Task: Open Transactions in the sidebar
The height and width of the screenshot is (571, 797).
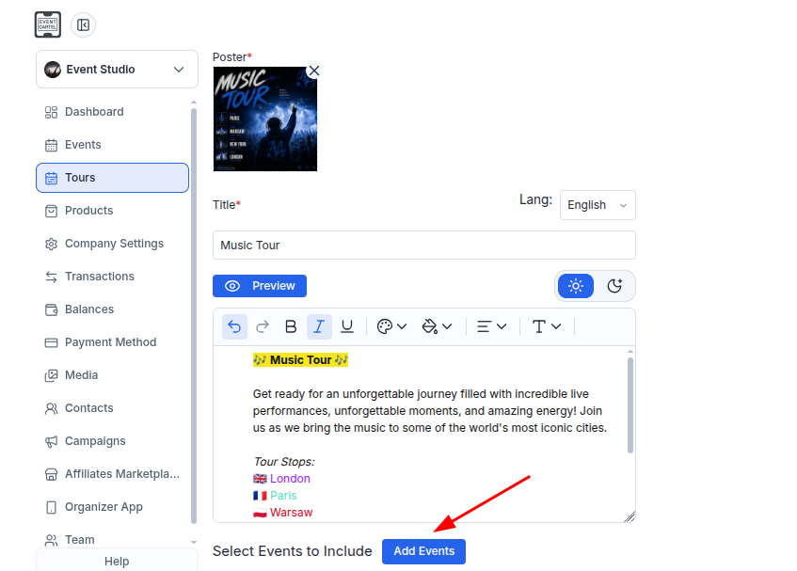Action: [x=112, y=277]
